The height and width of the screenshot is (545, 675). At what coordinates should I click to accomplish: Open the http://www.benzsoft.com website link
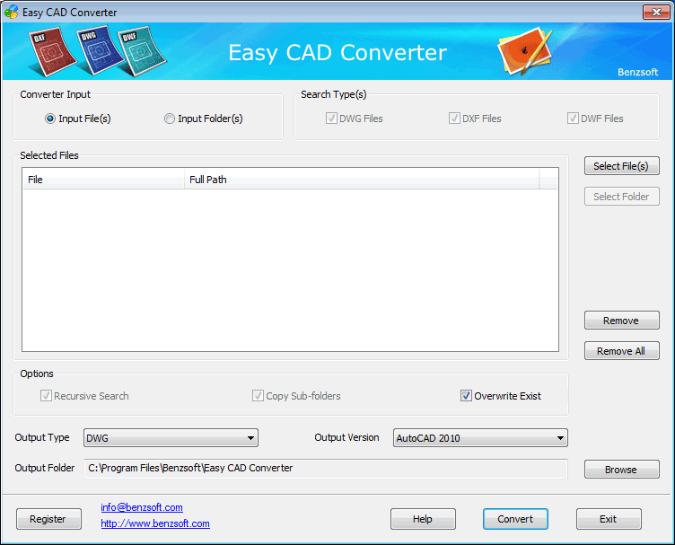tap(155, 523)
